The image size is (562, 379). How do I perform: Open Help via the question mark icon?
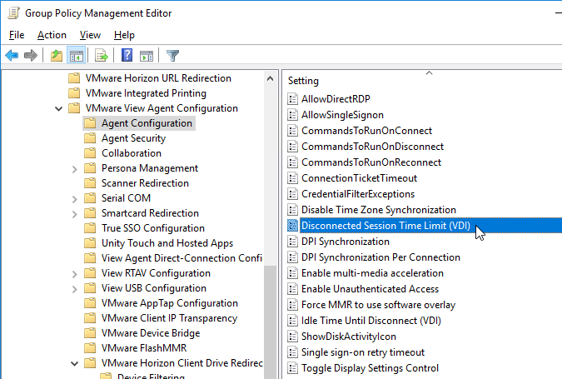pyautogui.click(x=127, y=56)
